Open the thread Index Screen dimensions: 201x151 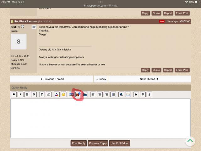(x=101, y=79)
